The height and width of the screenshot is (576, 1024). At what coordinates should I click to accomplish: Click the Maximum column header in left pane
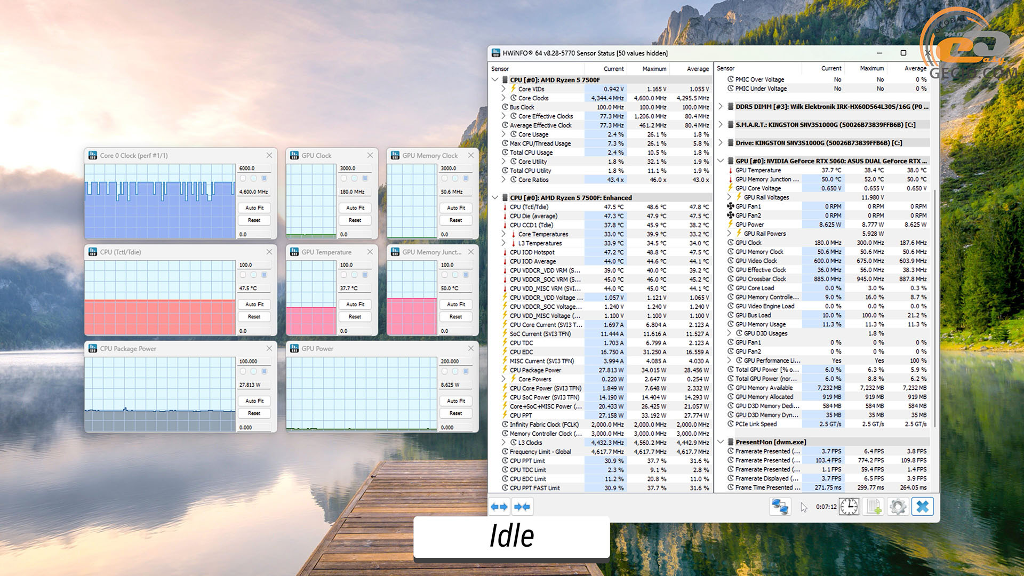[x=654, y=69]
